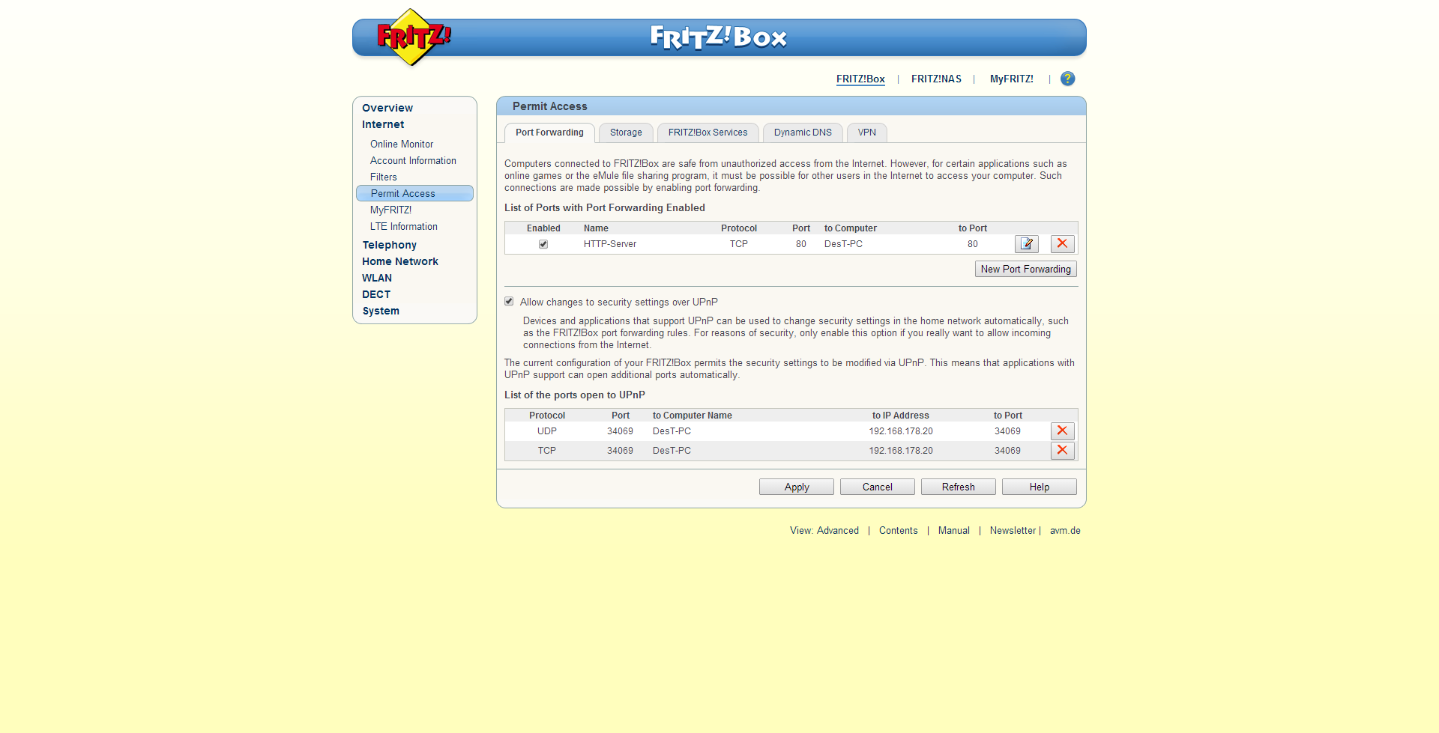Open the FRITZ!Box top navigation link
This screenshot has width=1439, height=733.
pyautogui.click(x=860, y=79)
